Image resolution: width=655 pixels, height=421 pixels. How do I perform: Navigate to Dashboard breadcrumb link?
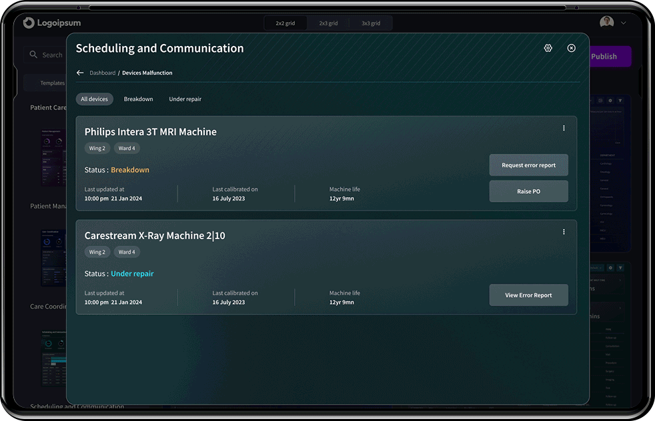103,73
